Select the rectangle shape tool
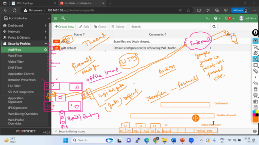This screenshot has width=259, height=145. pyautogui.click(x=255, y=65)
